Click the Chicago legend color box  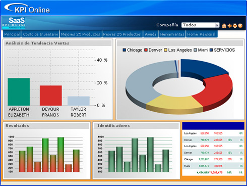click(x=125, y=50)
